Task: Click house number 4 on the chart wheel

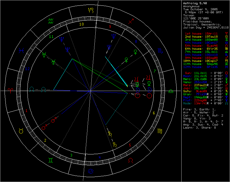Action: point(100,158)
